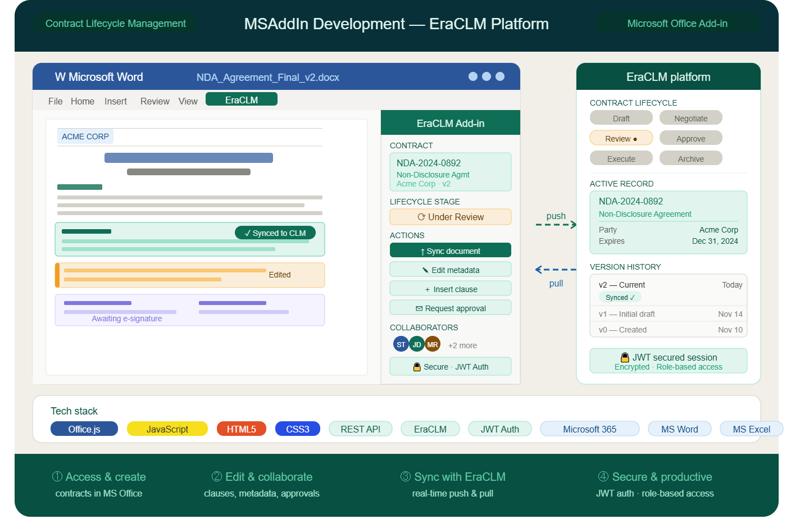The image size is (809, 528).
Task: Click the Microsoft Office Add-in header tag
Action: 678,23
